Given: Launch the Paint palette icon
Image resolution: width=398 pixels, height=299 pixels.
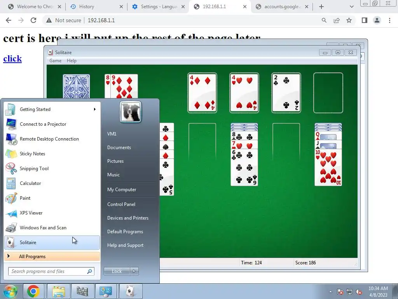Looking at the screenshot, I should point(10,198).
